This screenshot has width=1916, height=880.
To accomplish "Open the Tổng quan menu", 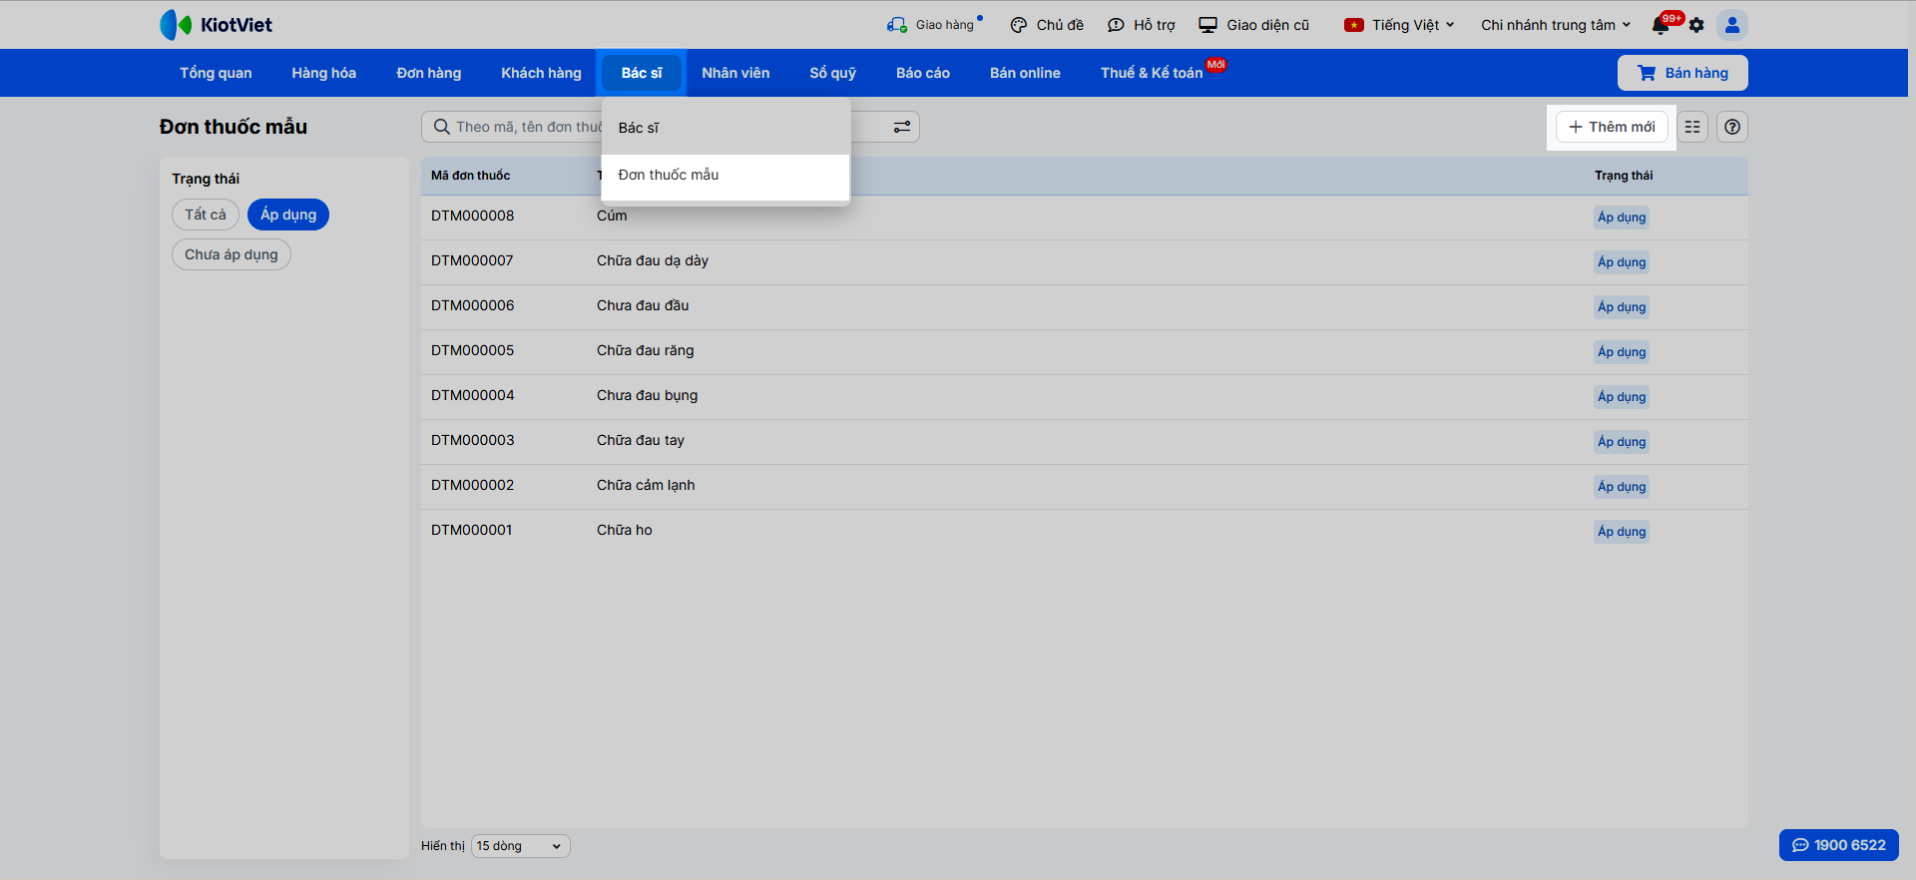I will (216, 73).
